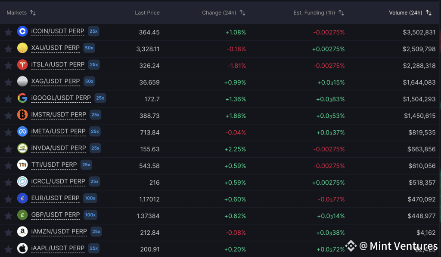Click the -1.81% change for iTSLA
Viewport: 441px width, 257px height.
pyautogui.click(x=237, y=66)
